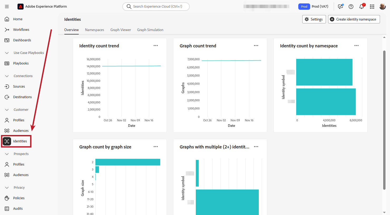390x215 pixels.
Task: Click the Create identity namespace button
Action: coord(354,19)
